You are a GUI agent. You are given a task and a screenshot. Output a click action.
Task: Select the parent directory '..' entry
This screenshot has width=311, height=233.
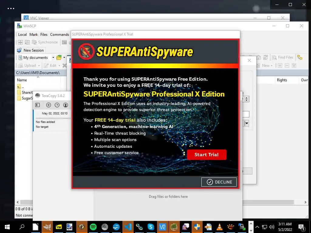20,87
